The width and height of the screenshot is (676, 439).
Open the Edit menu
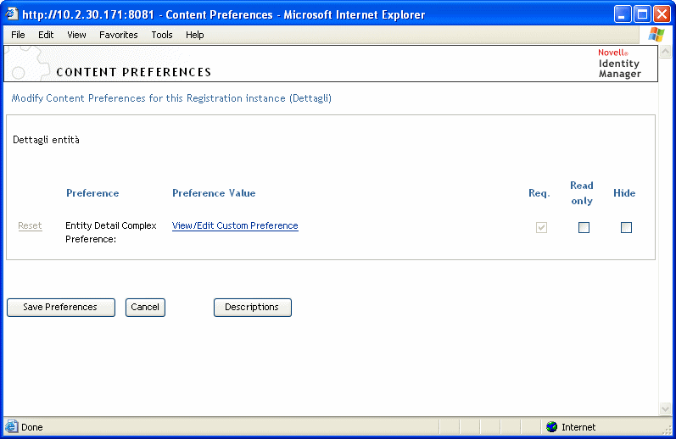click(46, 35)
